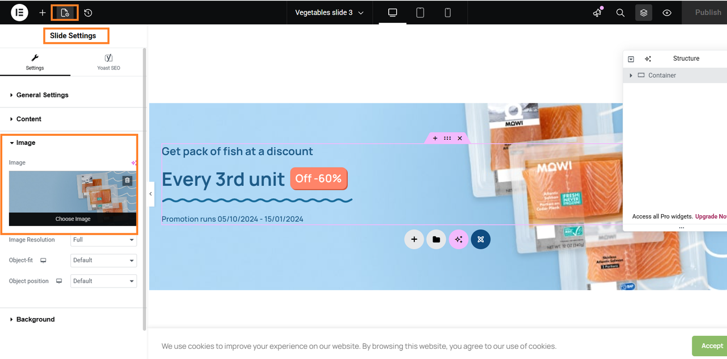Click the pink Build with AI button
Screen dimensions: 727x359
pos(458,239)
